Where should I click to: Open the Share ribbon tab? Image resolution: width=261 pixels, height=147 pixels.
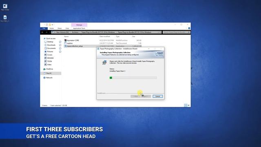[x=60, y=28]
